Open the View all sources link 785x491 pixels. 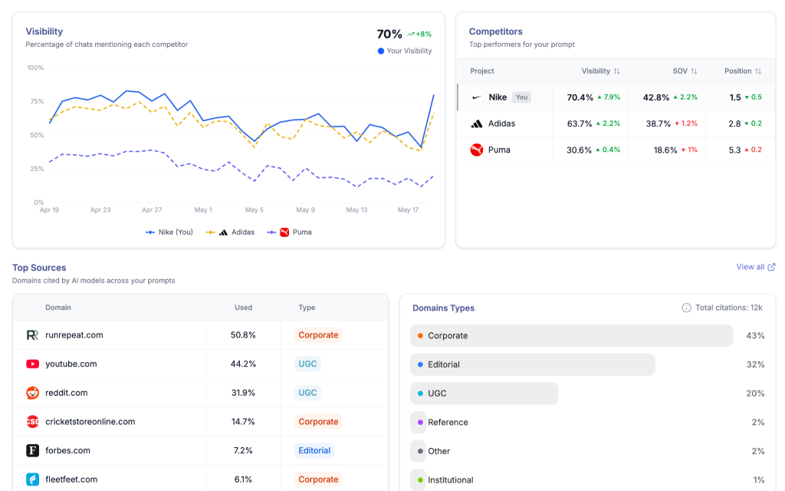click(755, 267)
